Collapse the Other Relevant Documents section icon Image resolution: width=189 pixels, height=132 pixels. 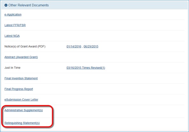click(x=6, y=5)
